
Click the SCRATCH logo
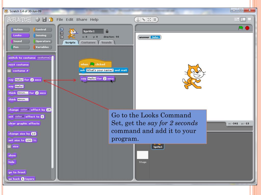tap(19, 20)
